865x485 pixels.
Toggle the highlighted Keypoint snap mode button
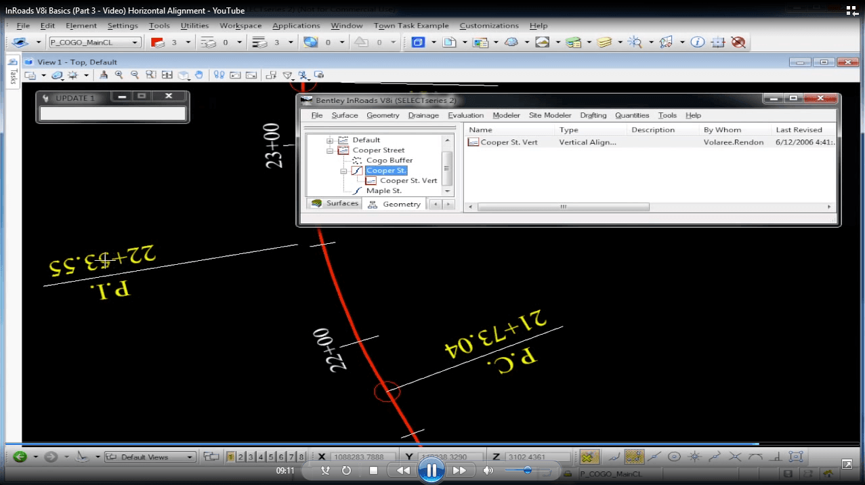(634, 457)
